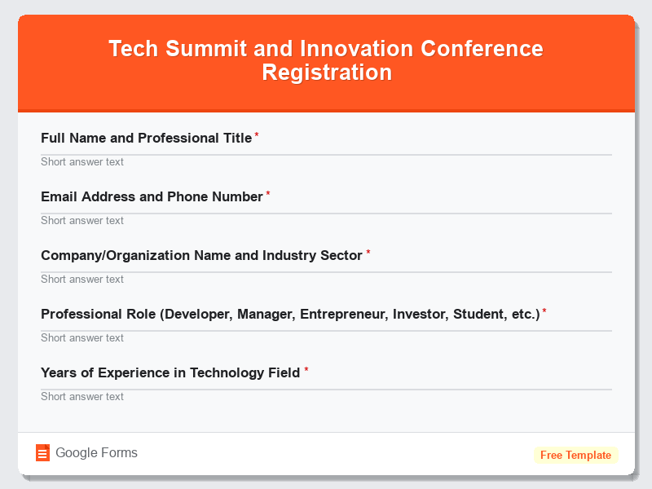Select the Professional Role answer field

point(326,337)
